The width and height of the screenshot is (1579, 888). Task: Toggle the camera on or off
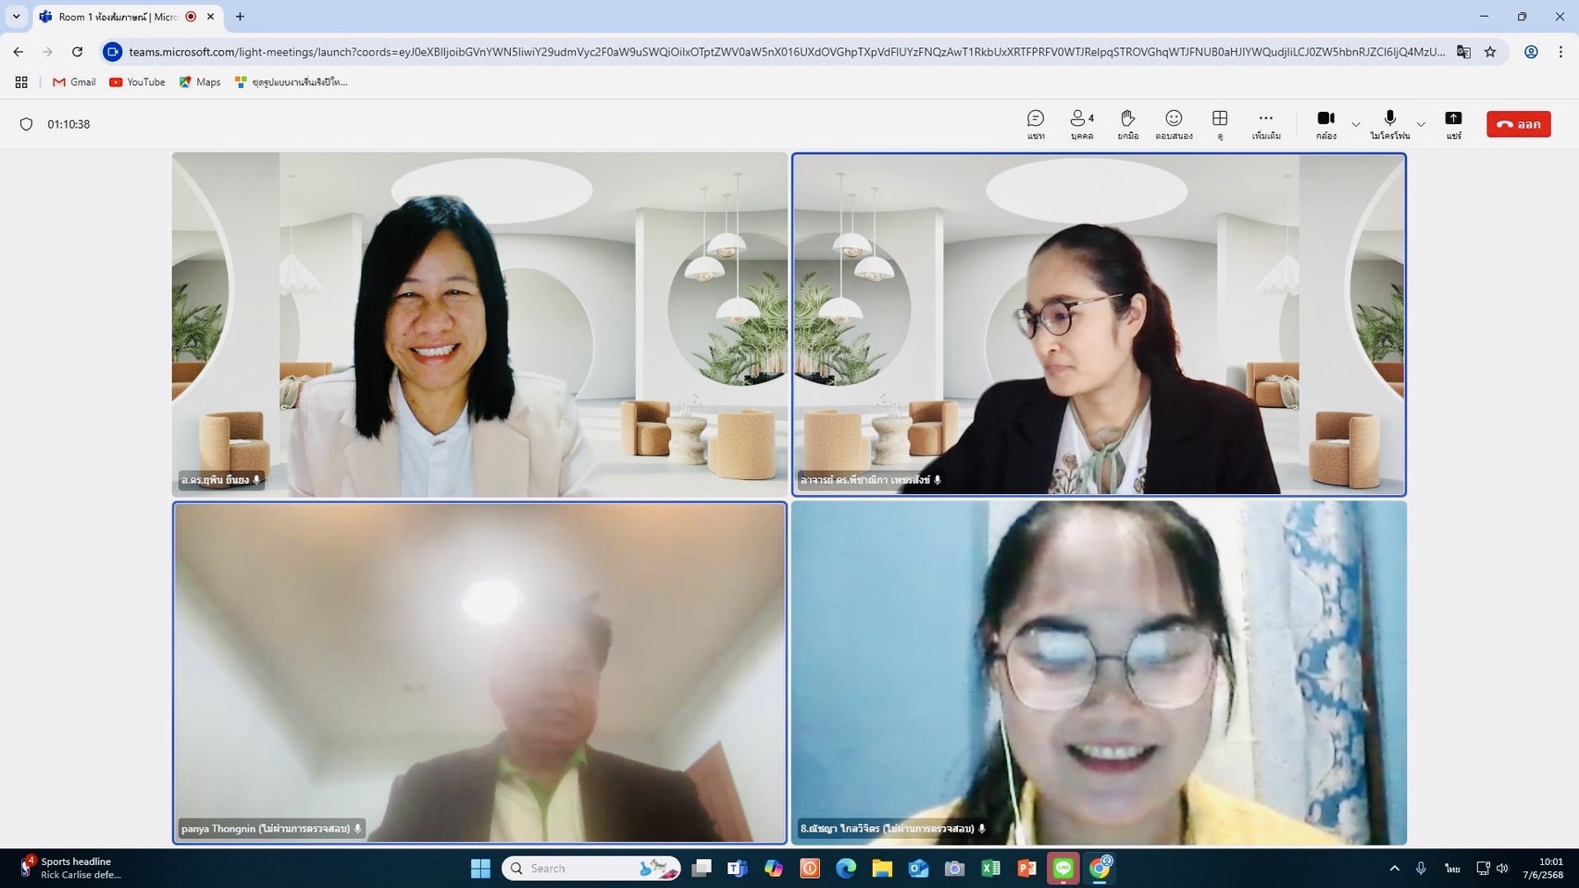tap(1325, 124)
